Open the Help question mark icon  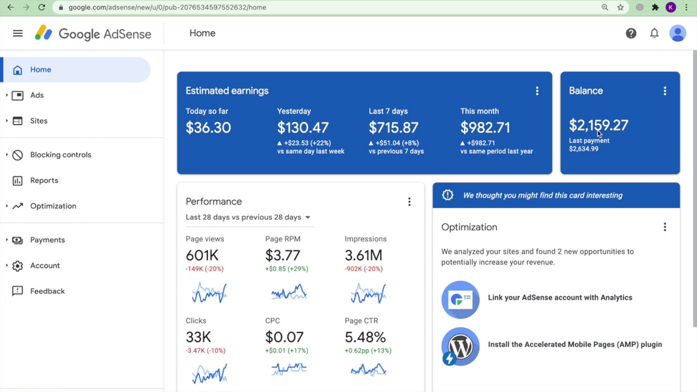630,33
